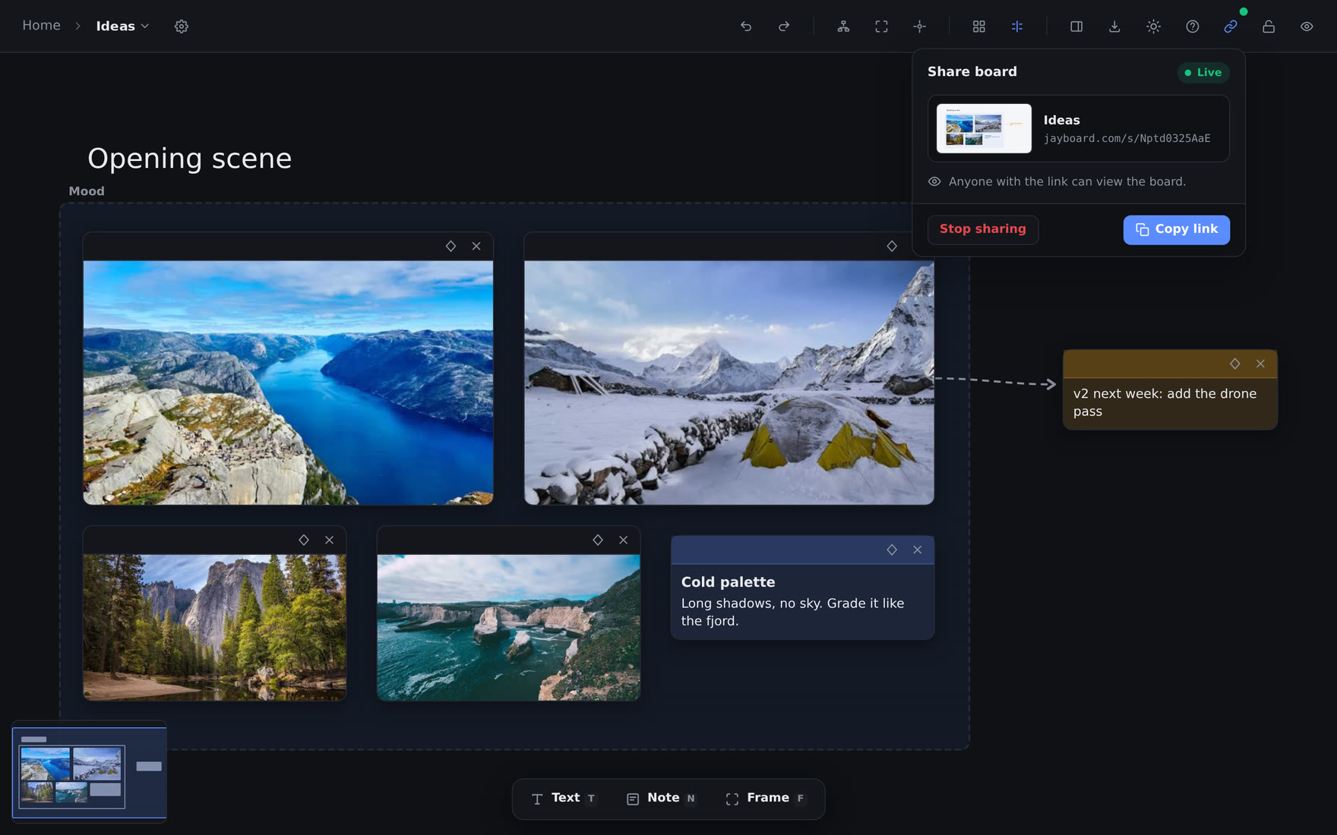
Task: Click Stop sharing button
Action: tap(983, 229)
